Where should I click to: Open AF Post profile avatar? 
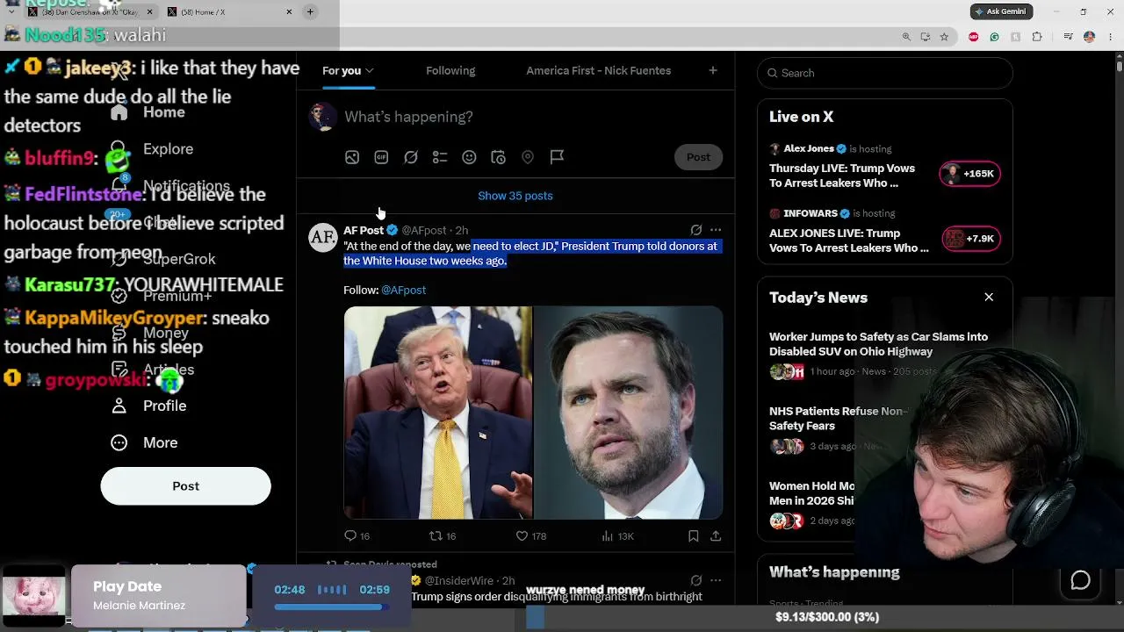tap(323, 237)
